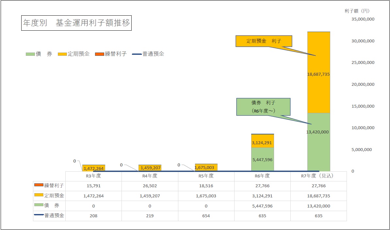Click the 27,766 cell under R7年度（見込）
390x230 pixels.
318,186
